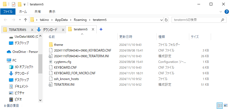Image resolution: width=230 pixels, height=109 pixels.
Task: Close the ダウンロード tab
Action: point(63,30)
